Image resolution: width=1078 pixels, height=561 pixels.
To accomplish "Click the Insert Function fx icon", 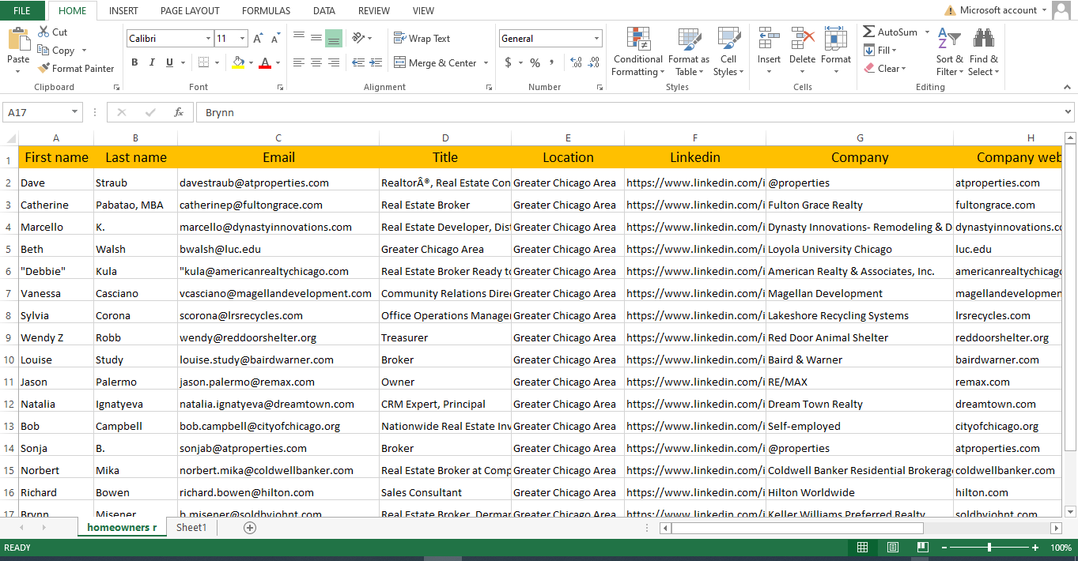I will click(179, 112).
